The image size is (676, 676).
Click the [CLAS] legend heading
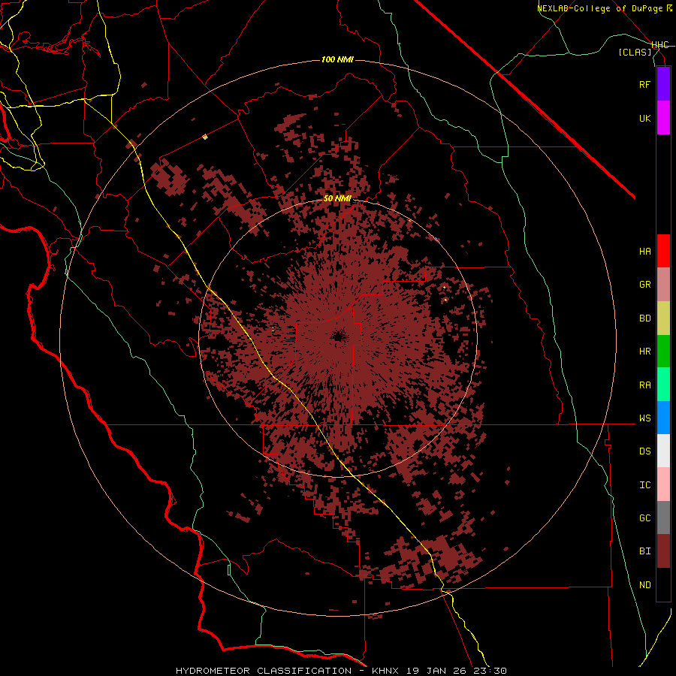pos(635,52)
